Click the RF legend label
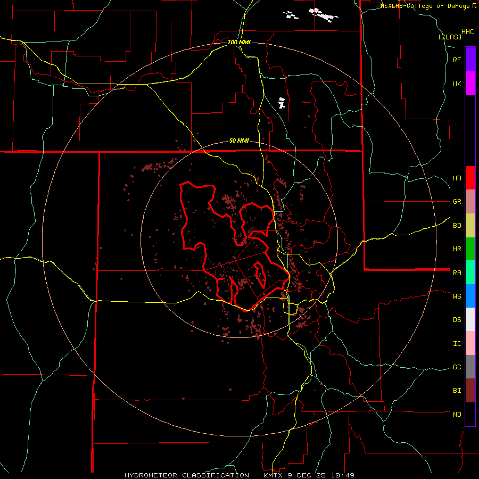This screenshot has width=479, height=479. [x=457, y=60]
